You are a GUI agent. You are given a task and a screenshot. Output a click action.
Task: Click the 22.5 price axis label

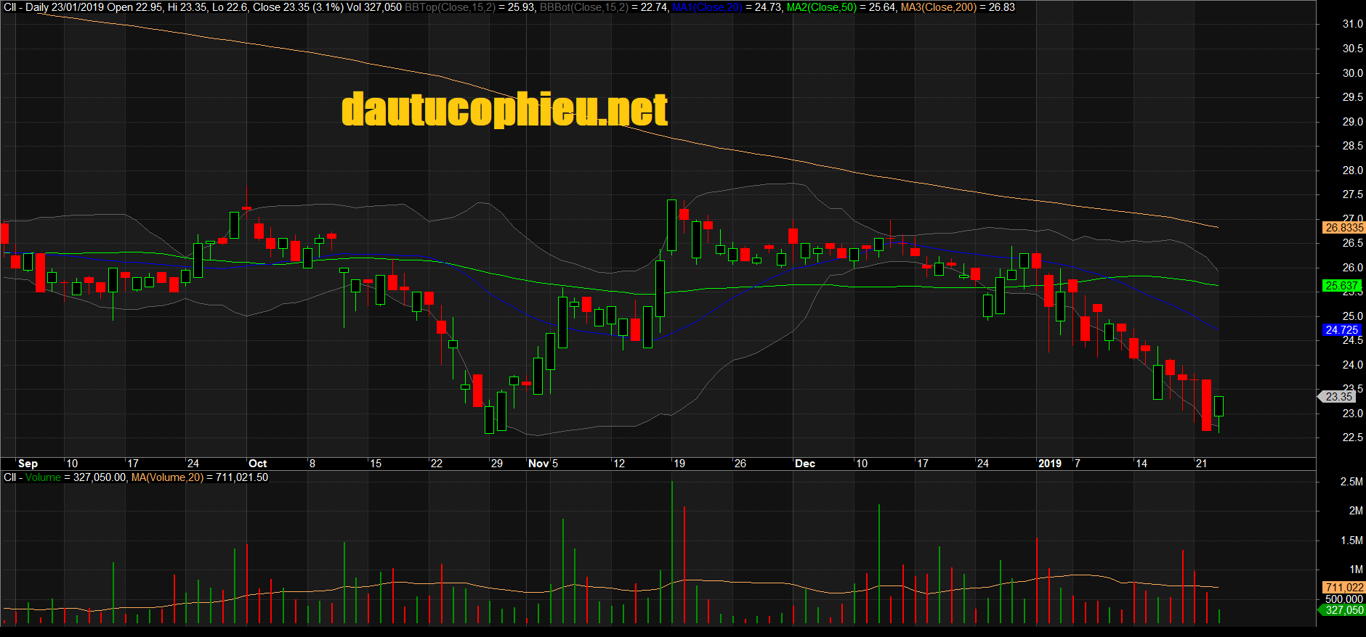(x=1352, y=437)
